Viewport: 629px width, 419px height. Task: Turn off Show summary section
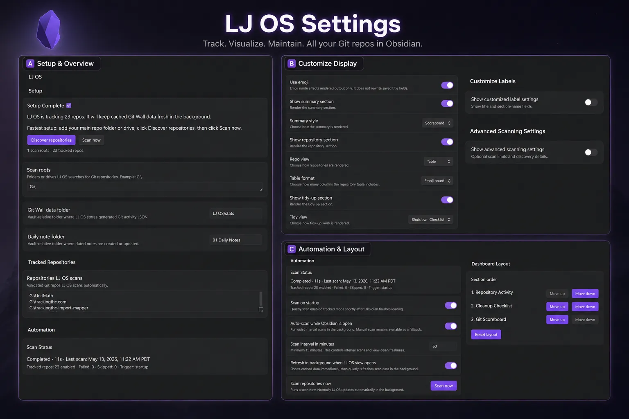[x=447, y=104]
